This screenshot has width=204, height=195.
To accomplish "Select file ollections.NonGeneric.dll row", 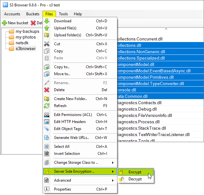I will tap(161, 52).
